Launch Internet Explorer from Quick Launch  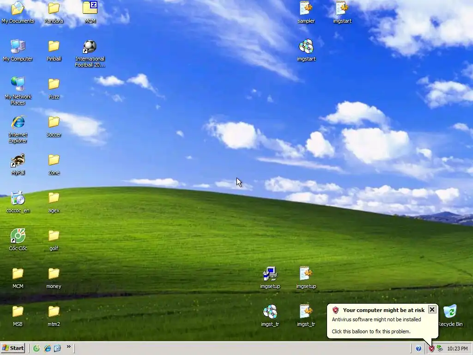[48, 349]
